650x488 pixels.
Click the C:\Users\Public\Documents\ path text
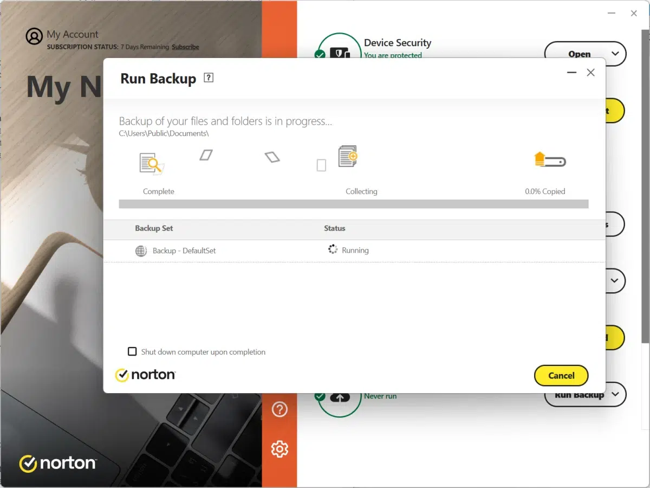164,133
